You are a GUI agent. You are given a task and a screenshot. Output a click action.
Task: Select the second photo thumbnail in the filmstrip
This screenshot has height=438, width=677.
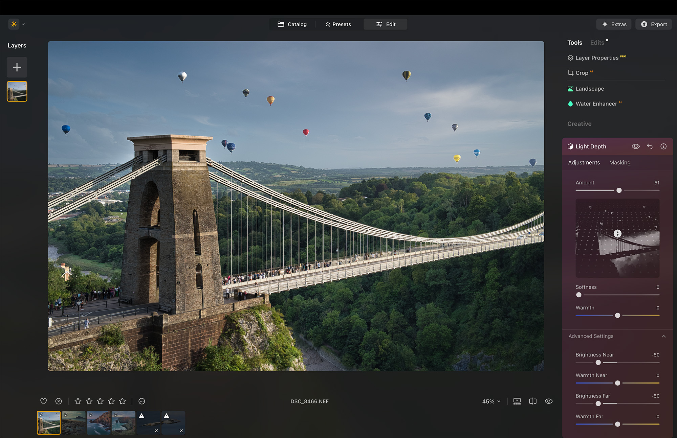(x=73, y=422)
